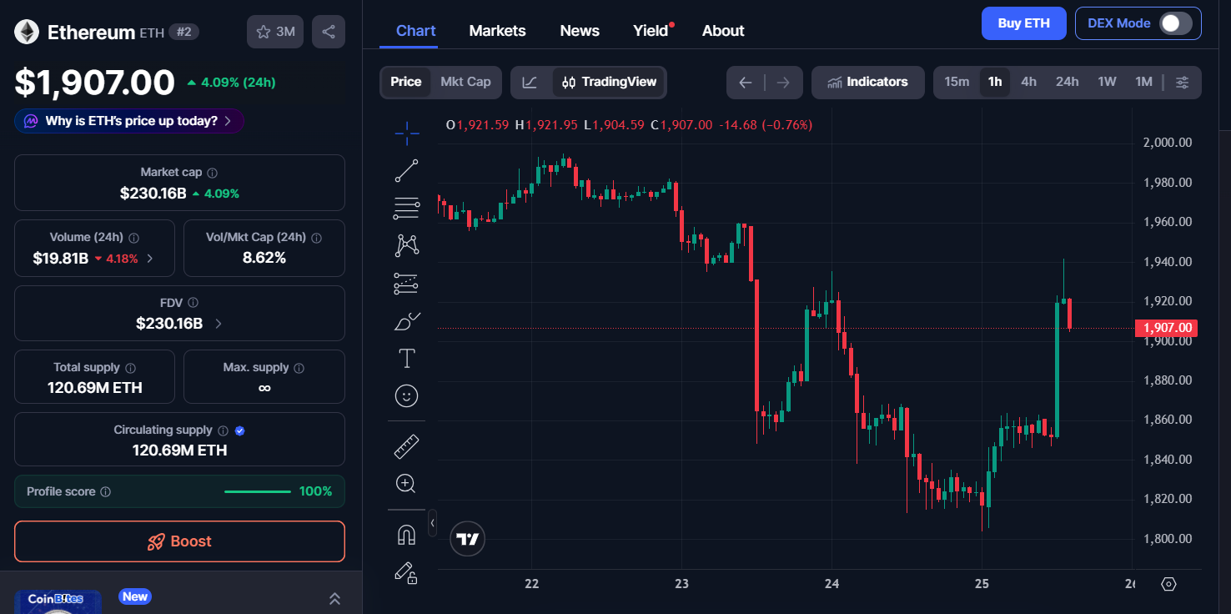Expand Volume (24h) details chevron

[150, 259]
